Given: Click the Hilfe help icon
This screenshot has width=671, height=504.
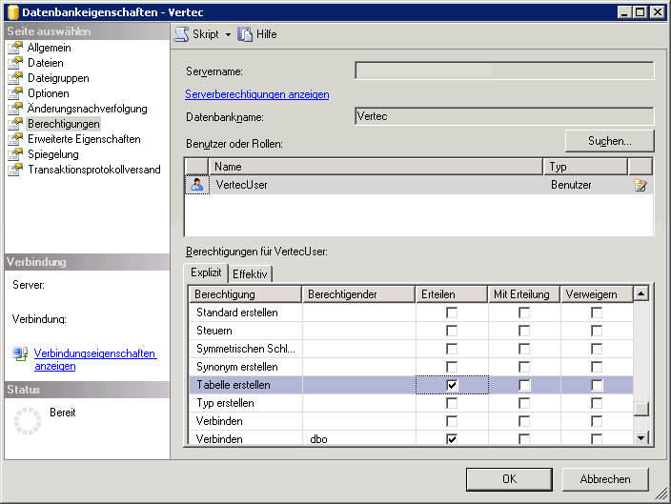Looking at the screenshot, I should (245, 34).
